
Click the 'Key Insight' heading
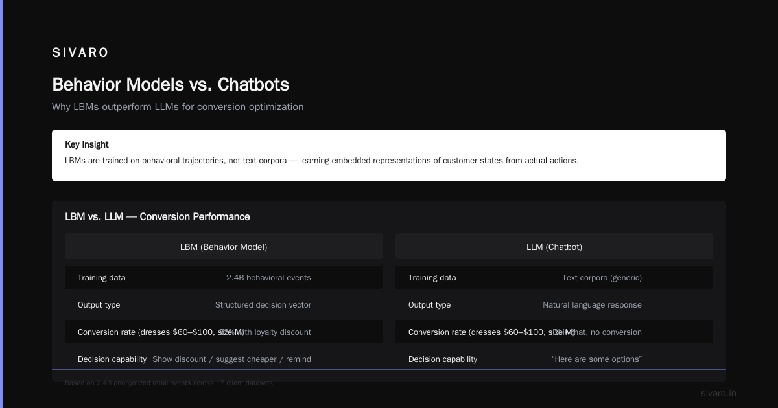click(x=87, y=144)
